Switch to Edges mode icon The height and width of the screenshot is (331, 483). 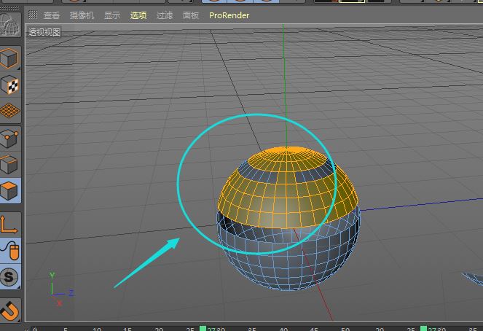point(10,165)
